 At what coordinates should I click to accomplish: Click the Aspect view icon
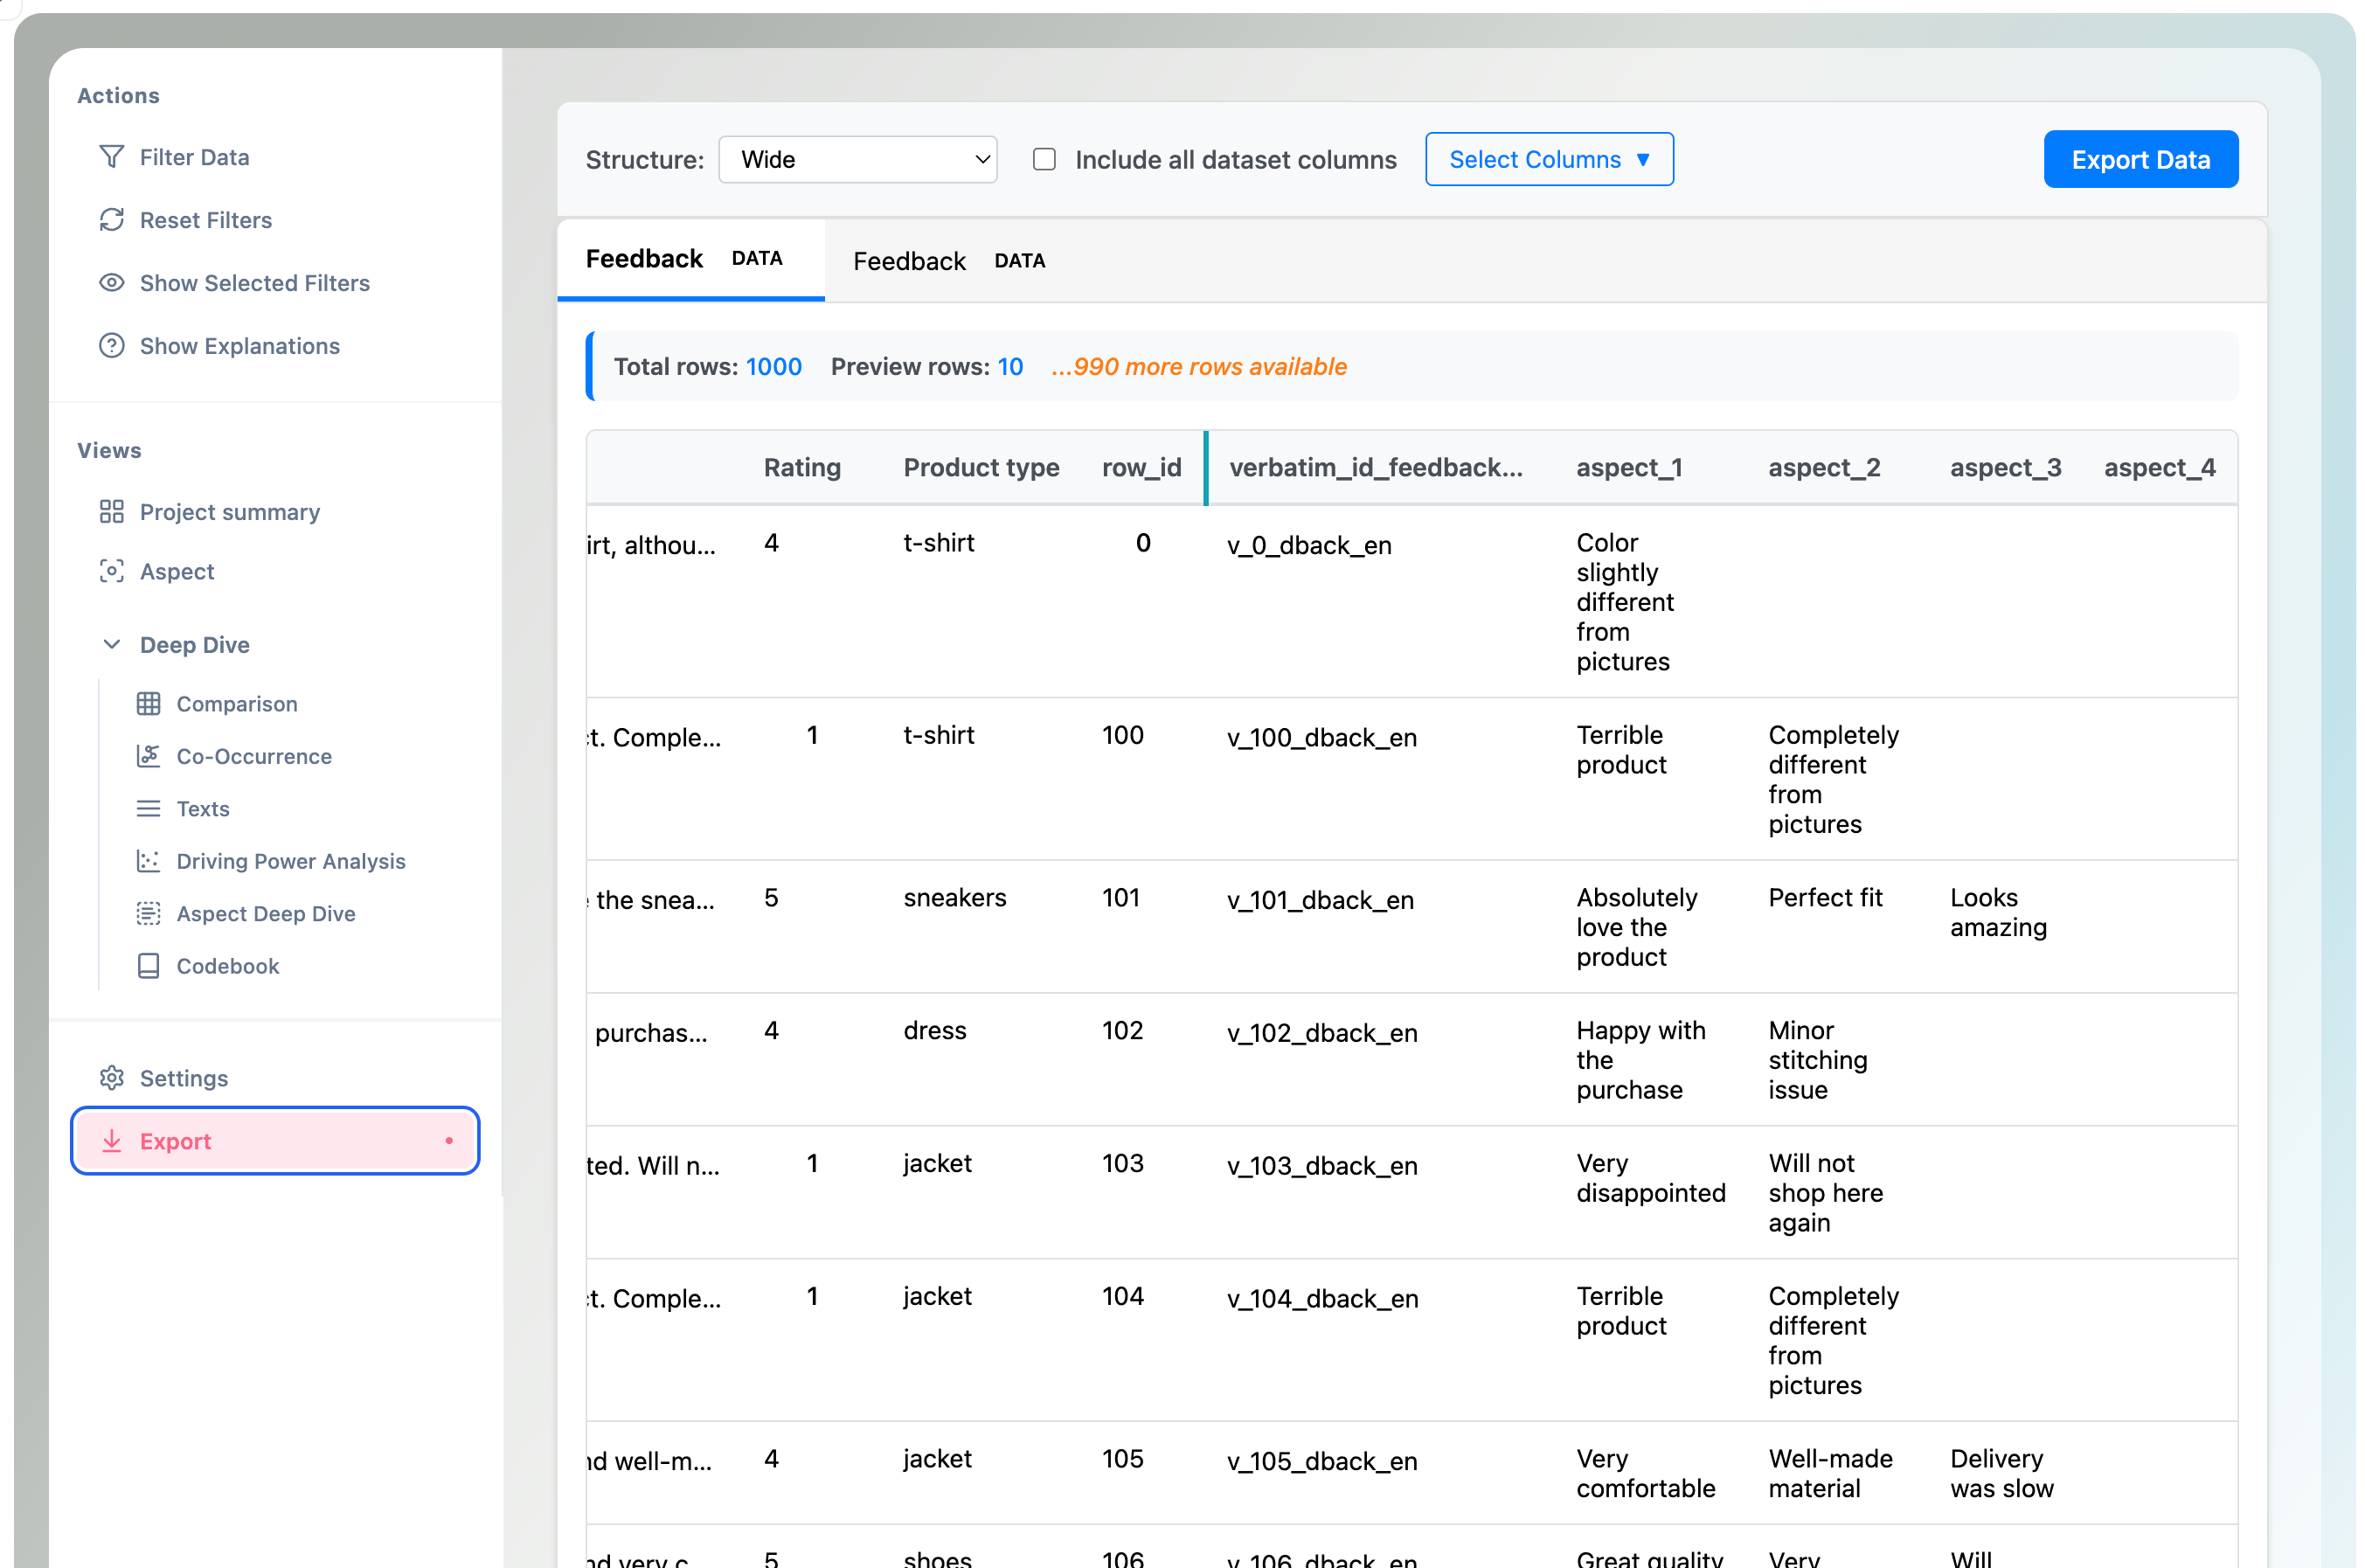111,571
